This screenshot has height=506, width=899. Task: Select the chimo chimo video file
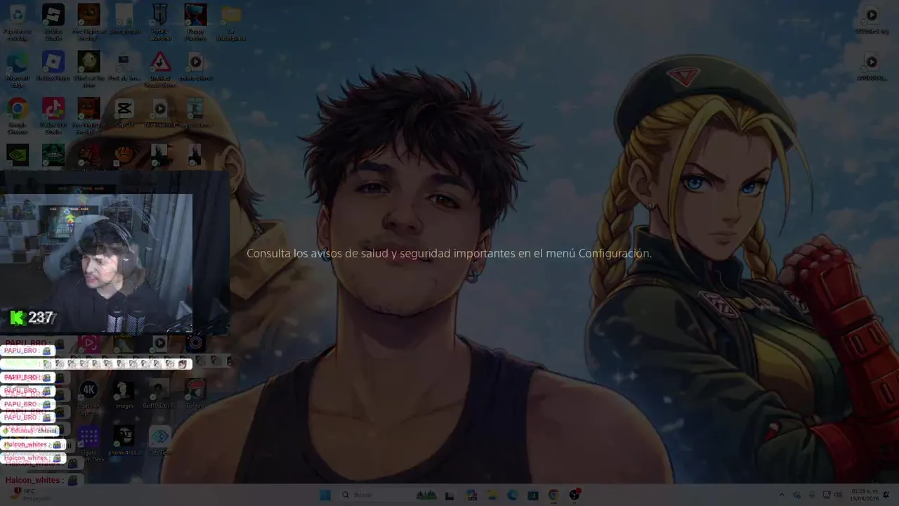pyautogui.click(x=195, y=66)
